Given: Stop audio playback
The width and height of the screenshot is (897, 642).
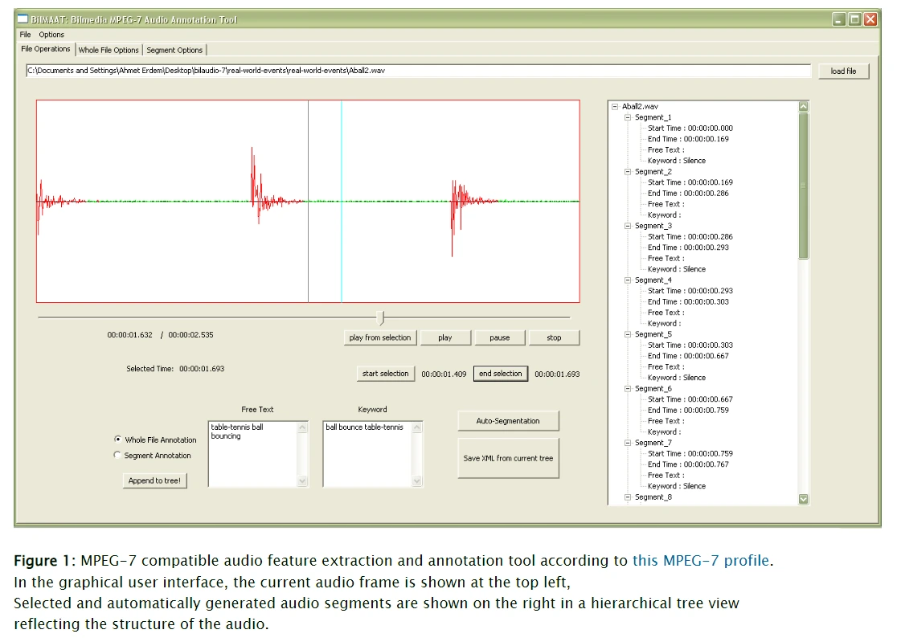Looking at the screenshot, I should [555, 337].
